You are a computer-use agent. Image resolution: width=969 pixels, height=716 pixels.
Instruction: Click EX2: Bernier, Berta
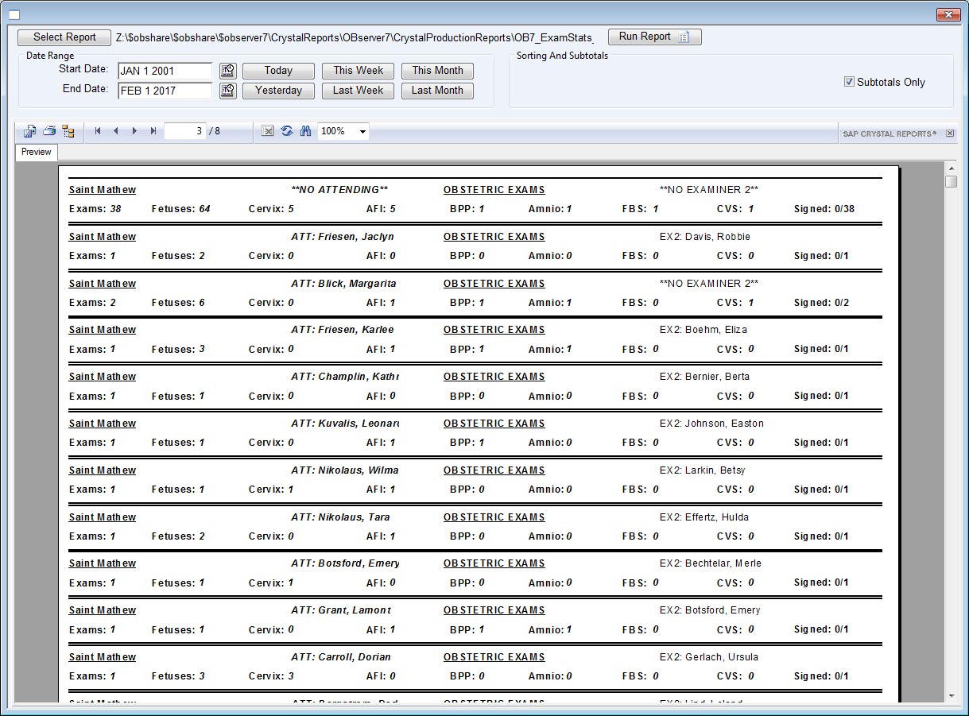coord(704,377)
